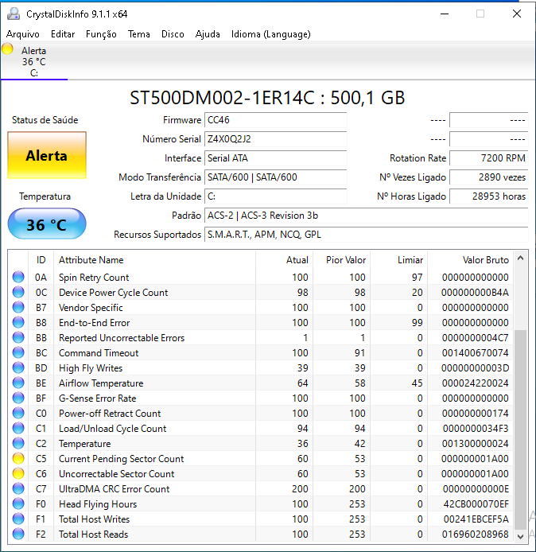Click the yellow disk status indicator near Alerta
The image size is (536, 552).
[7, 49]
